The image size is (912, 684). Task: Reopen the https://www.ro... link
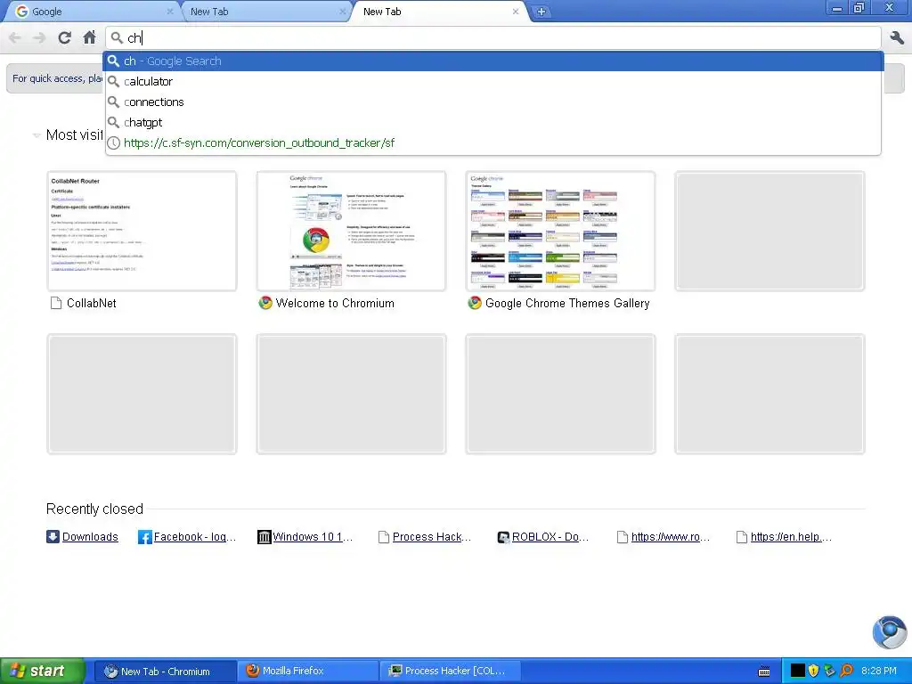point(671,537)
